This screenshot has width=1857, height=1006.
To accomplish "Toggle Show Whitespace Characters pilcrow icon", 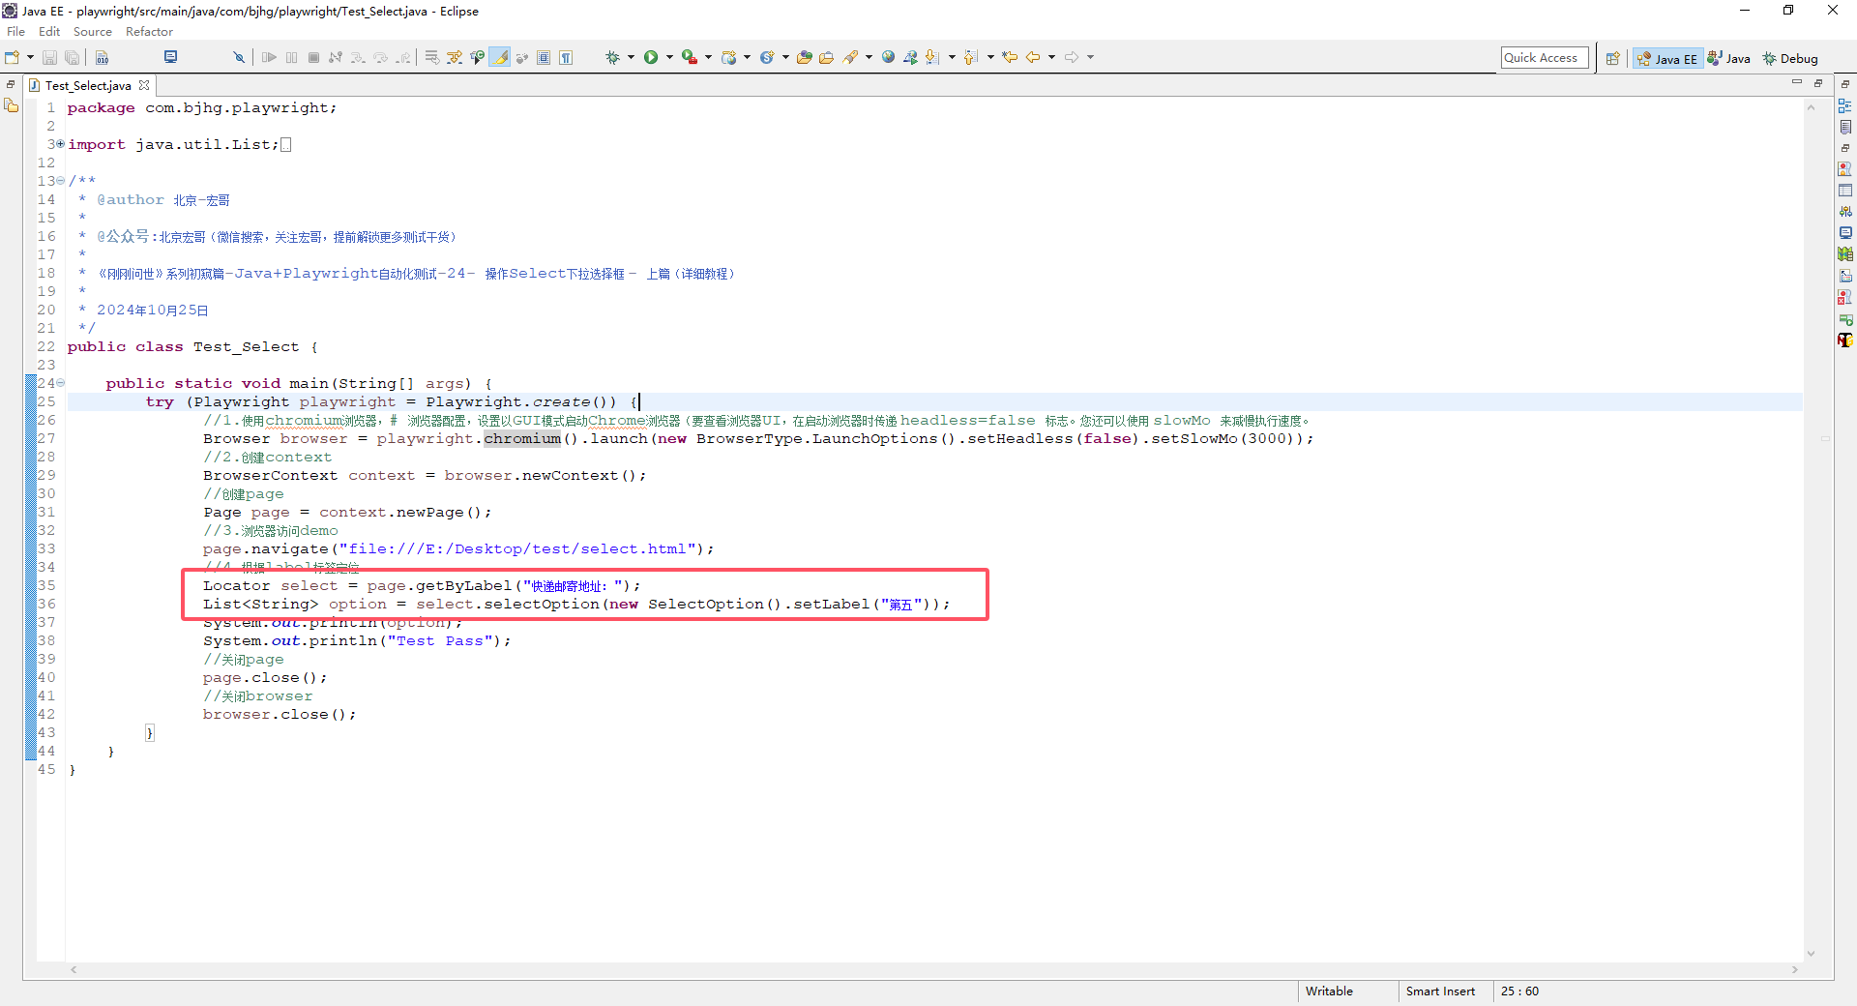I will click(566, 57).
